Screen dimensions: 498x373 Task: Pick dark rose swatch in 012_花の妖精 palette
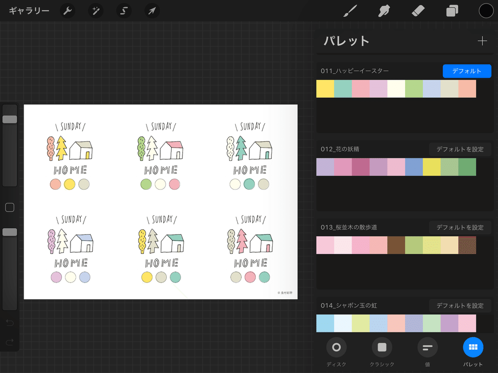361,167
